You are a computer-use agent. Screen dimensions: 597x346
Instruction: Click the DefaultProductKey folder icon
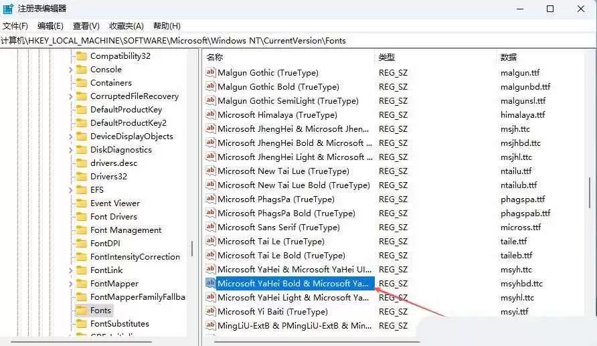click(82, 110)
